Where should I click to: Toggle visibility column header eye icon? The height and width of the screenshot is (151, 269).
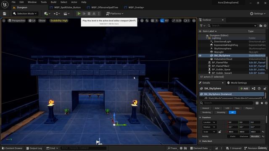[200, 31]
